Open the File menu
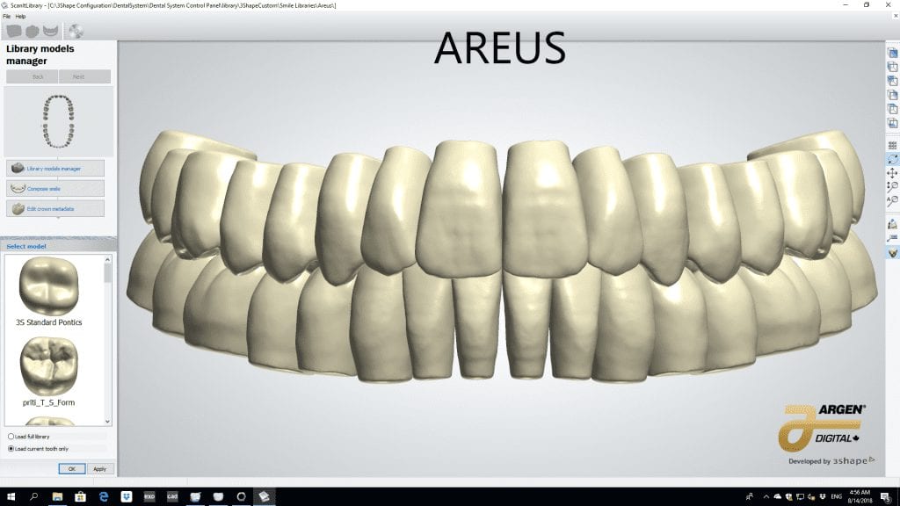The image size is (900, 506). (x=7, y=17)
